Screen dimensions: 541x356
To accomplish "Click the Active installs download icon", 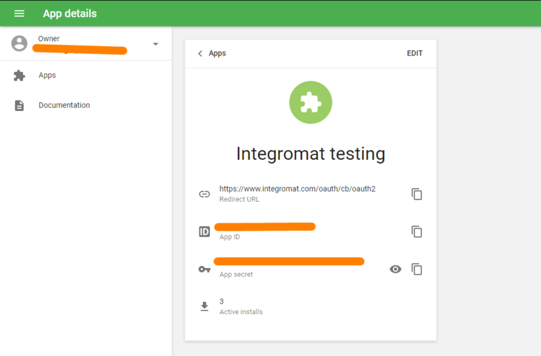I will (204, 307).
